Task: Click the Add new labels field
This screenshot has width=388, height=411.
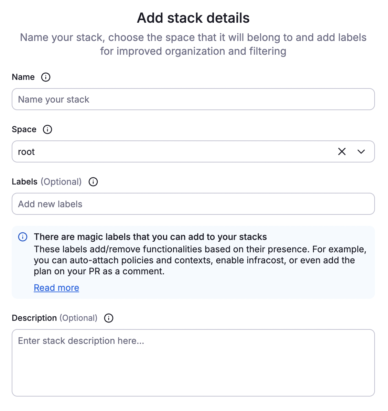Action: (x=193, y=204)
